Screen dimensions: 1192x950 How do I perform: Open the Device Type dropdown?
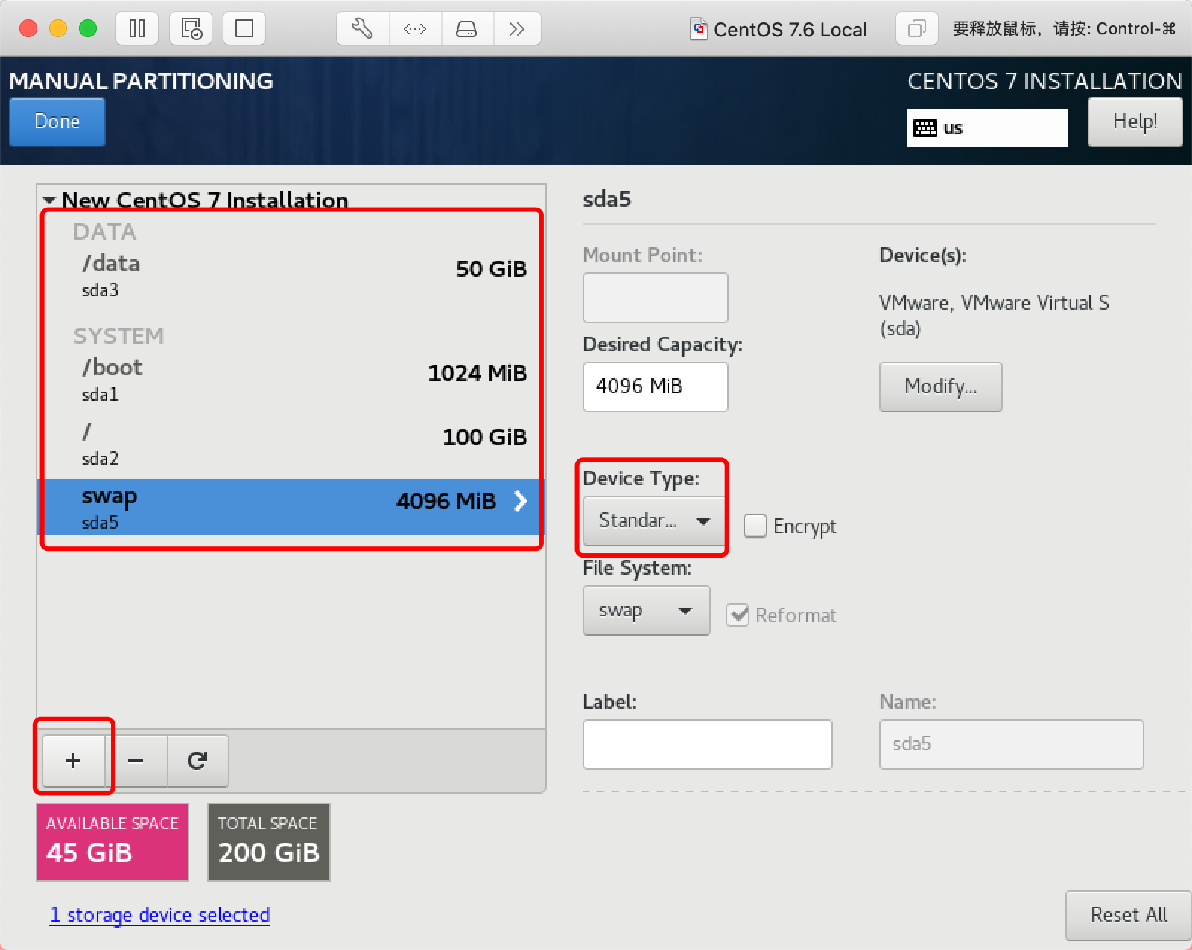point(654,520)
